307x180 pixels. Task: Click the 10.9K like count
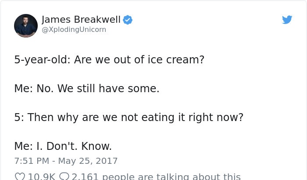point(42,177)
